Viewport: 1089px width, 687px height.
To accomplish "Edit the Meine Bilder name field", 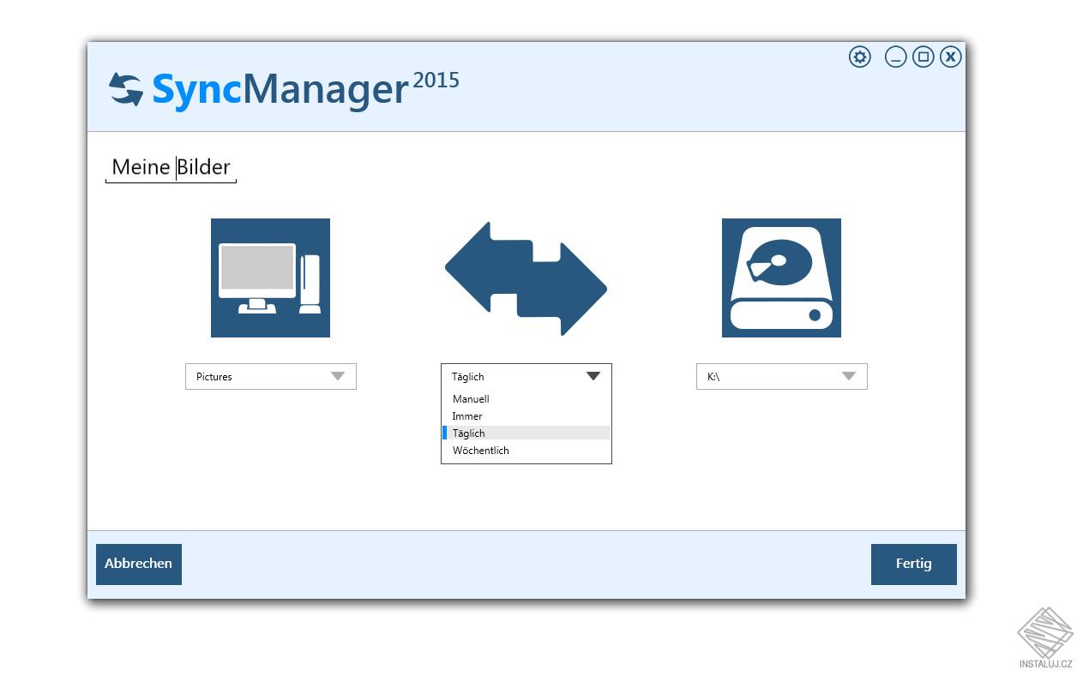I will point(171,167).
